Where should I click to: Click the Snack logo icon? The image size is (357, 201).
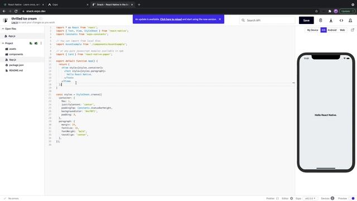(x=6, y=20)
